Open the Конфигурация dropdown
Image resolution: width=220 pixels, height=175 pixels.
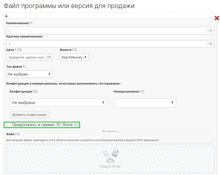coord(58,103)
